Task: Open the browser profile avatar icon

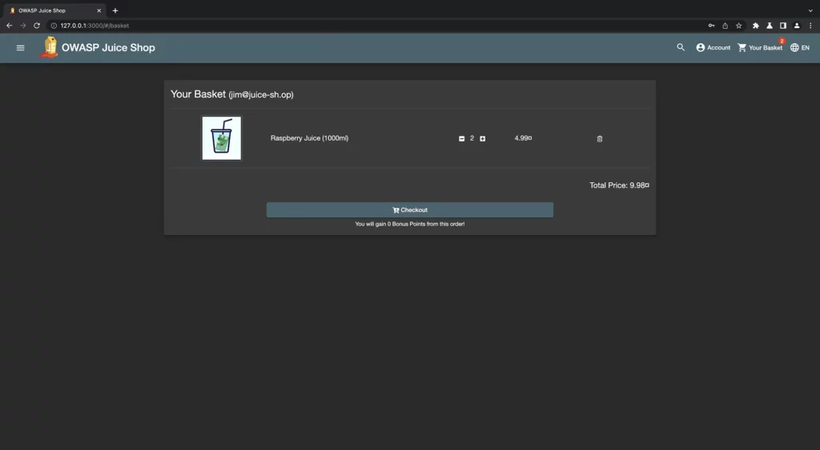Action: (797, 25)
